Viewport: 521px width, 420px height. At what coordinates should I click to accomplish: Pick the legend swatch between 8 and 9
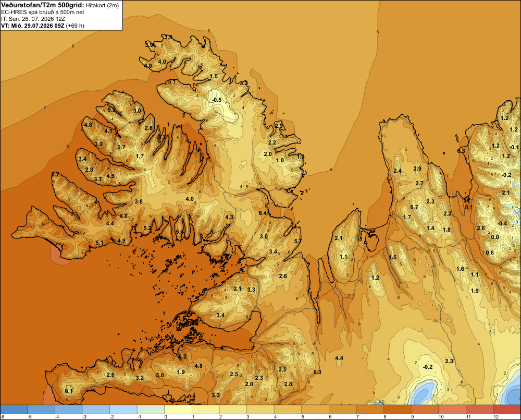(x=398, y=410)
